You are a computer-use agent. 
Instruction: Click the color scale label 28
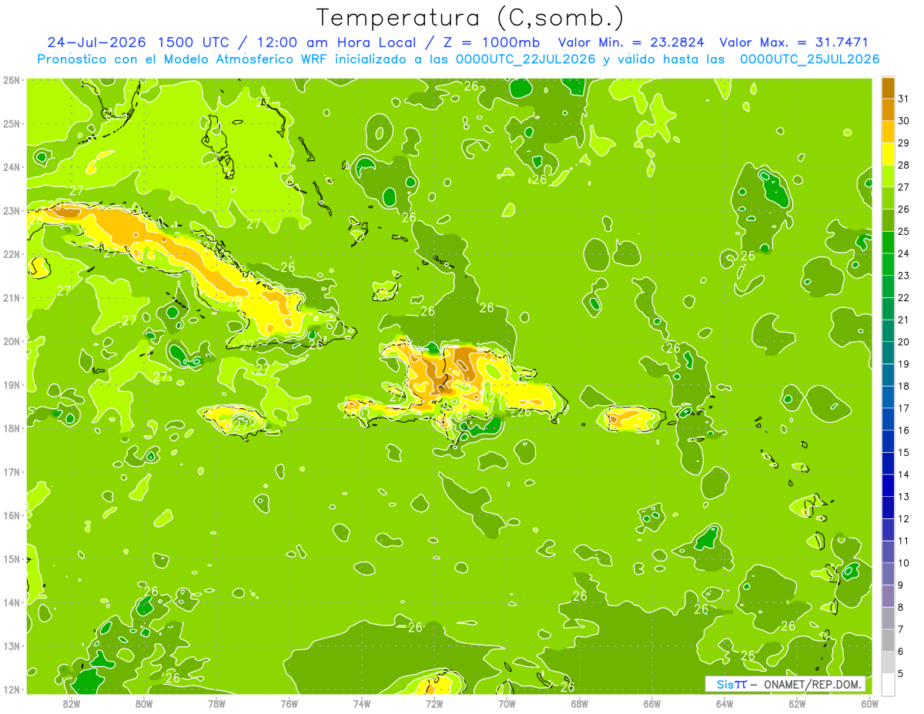[x=903, y=165]
